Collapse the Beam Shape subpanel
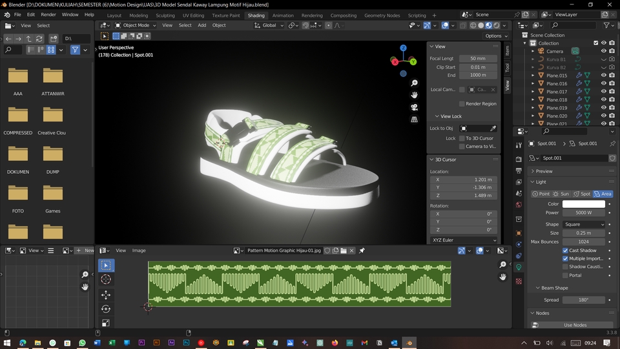The image size is (620, 349). pyautogui.click(x=538, y=288)
